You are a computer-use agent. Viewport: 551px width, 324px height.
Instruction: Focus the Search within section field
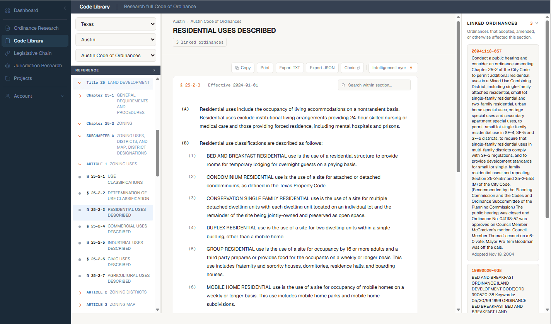374,85
